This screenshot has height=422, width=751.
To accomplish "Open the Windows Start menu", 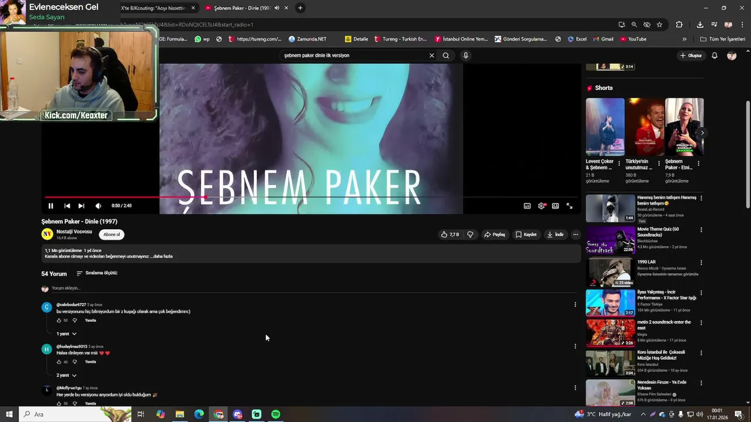I will (x=9, y=414).
